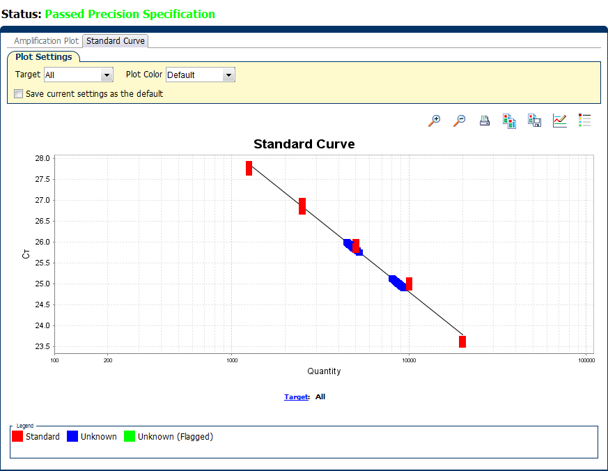
Task: Open the plot properties editor icon
Action: [560, 121]
